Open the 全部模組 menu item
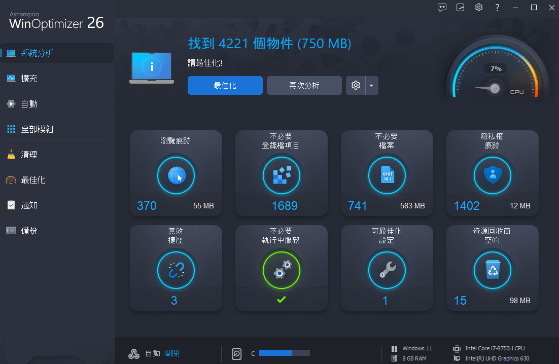 37,129
